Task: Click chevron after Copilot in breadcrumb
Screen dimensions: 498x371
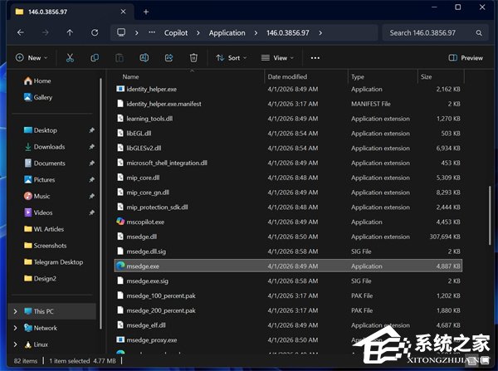Action: [x=198, y=32]
